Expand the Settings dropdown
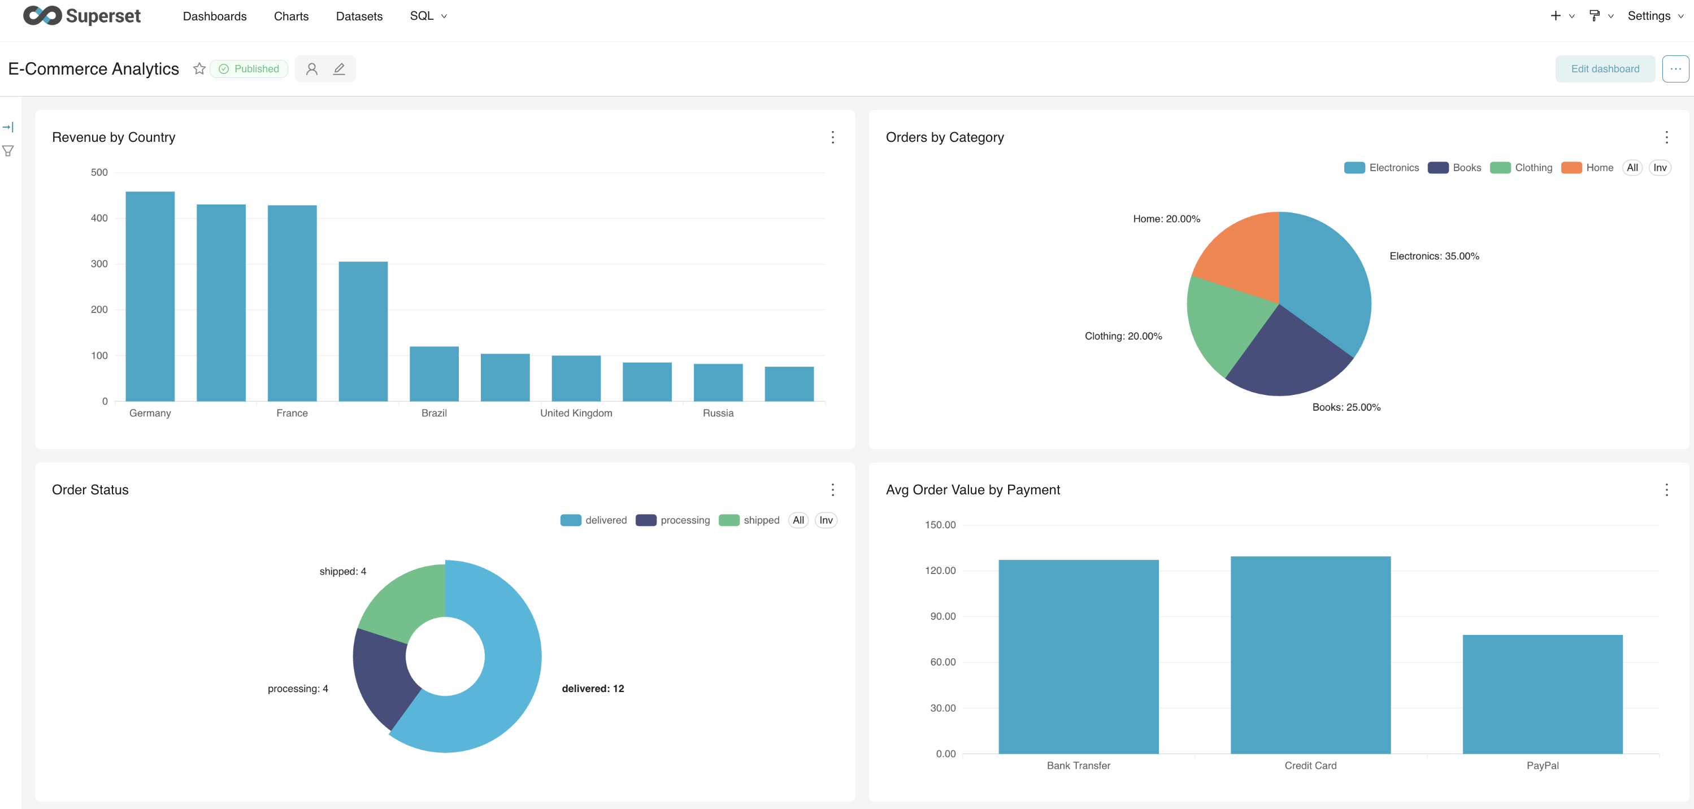The image size is (1694, 809). 1656,16
